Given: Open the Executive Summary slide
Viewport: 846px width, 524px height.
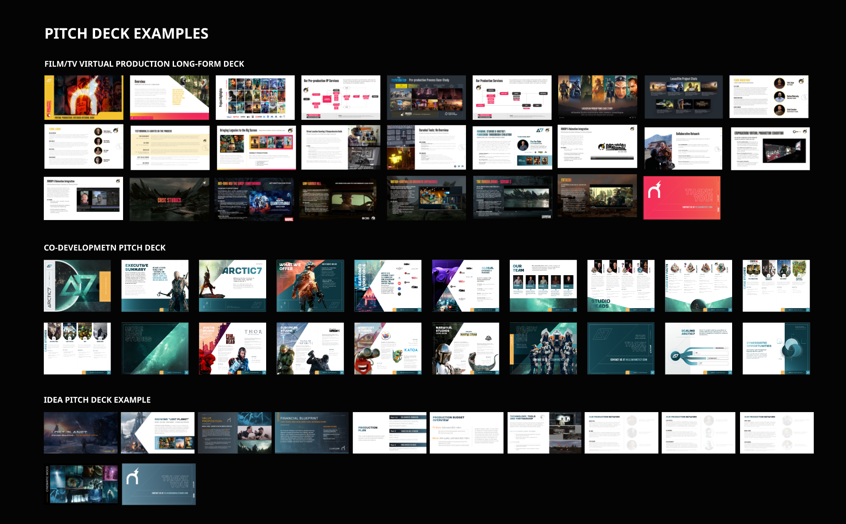Looking at the screenshot, I should point(155,286).
